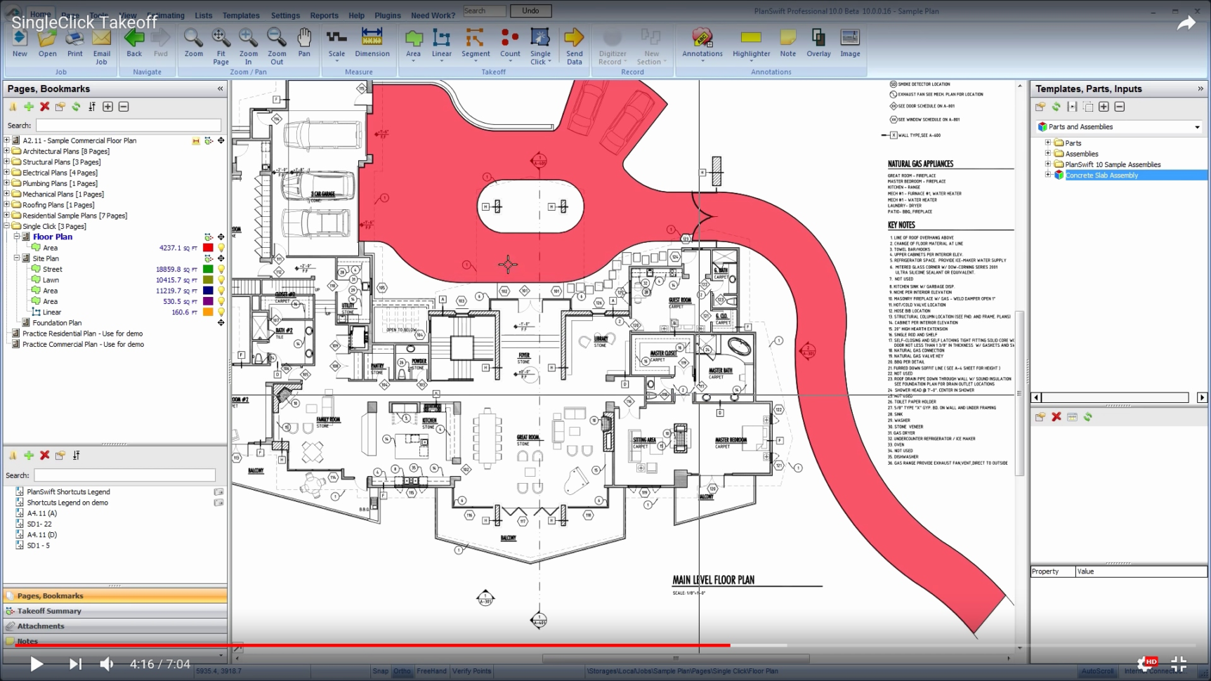Image resolution: width=1211 pixels, height=681 pixels.
Task: Enable Snap mode in the status bar
Action: coord(380,671)
